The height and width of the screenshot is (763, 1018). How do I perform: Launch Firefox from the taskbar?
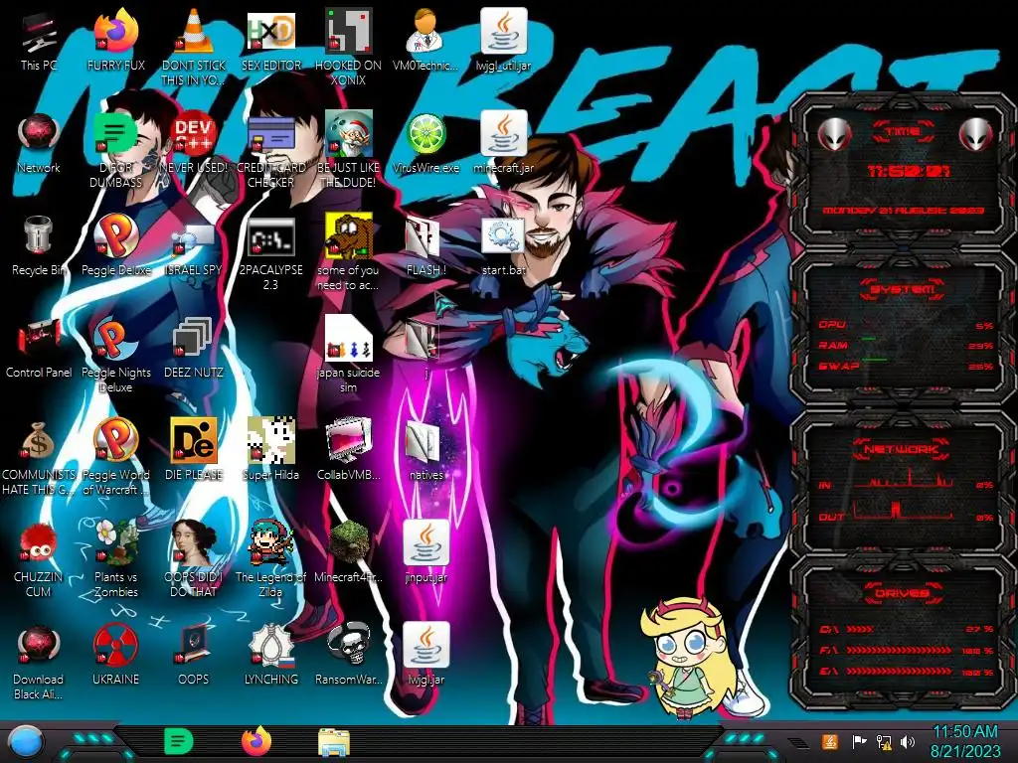pos(256,741)
